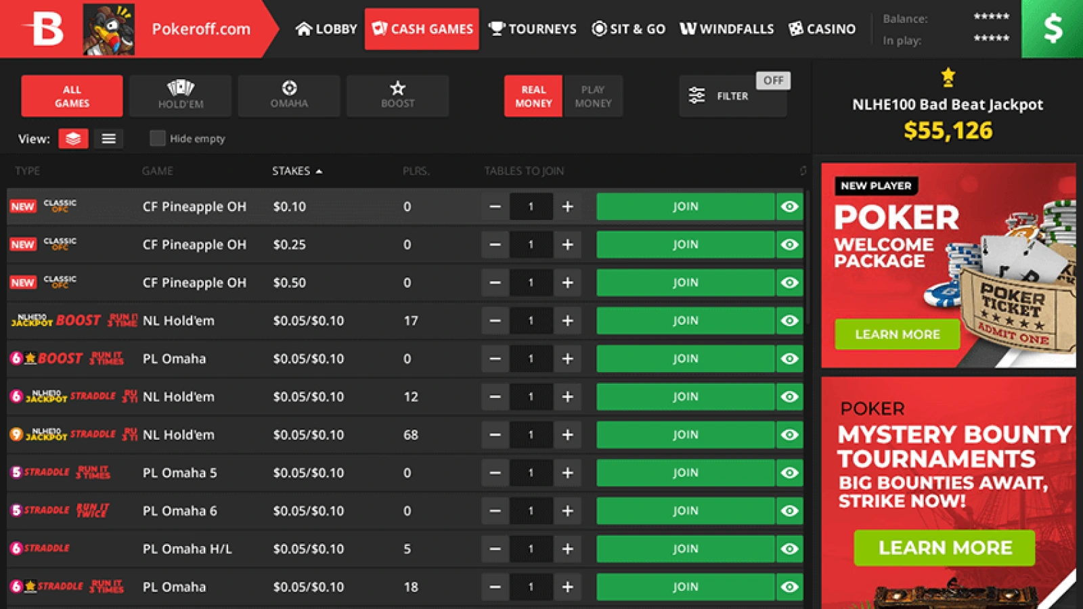Select the grouped stack view icon
1083x609 pixels.
(x=73, y=139)
